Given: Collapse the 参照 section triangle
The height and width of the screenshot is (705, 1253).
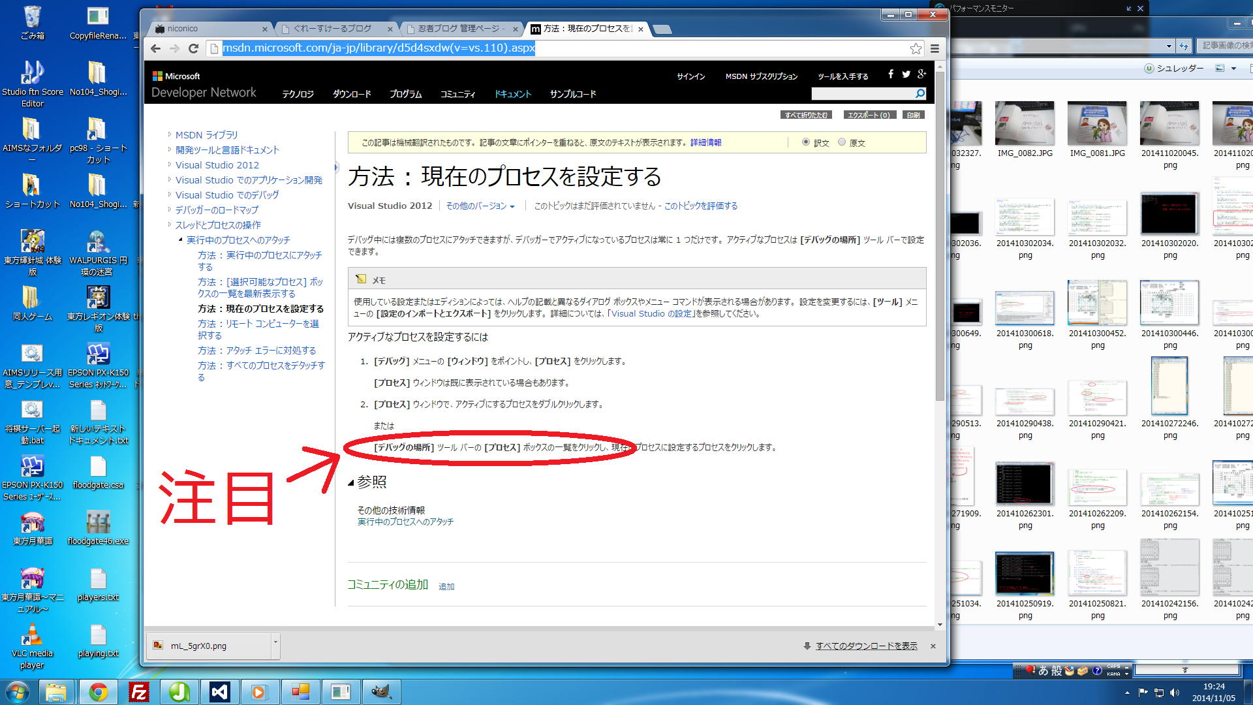Looking at the screenshot, I should click(x=351, y=483).
